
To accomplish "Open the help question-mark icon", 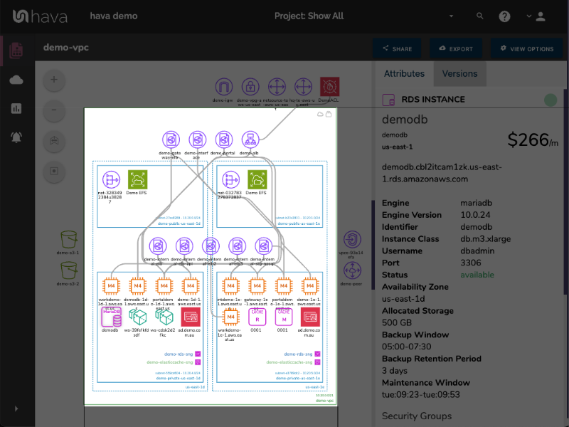I will click(x=504, y=16).
